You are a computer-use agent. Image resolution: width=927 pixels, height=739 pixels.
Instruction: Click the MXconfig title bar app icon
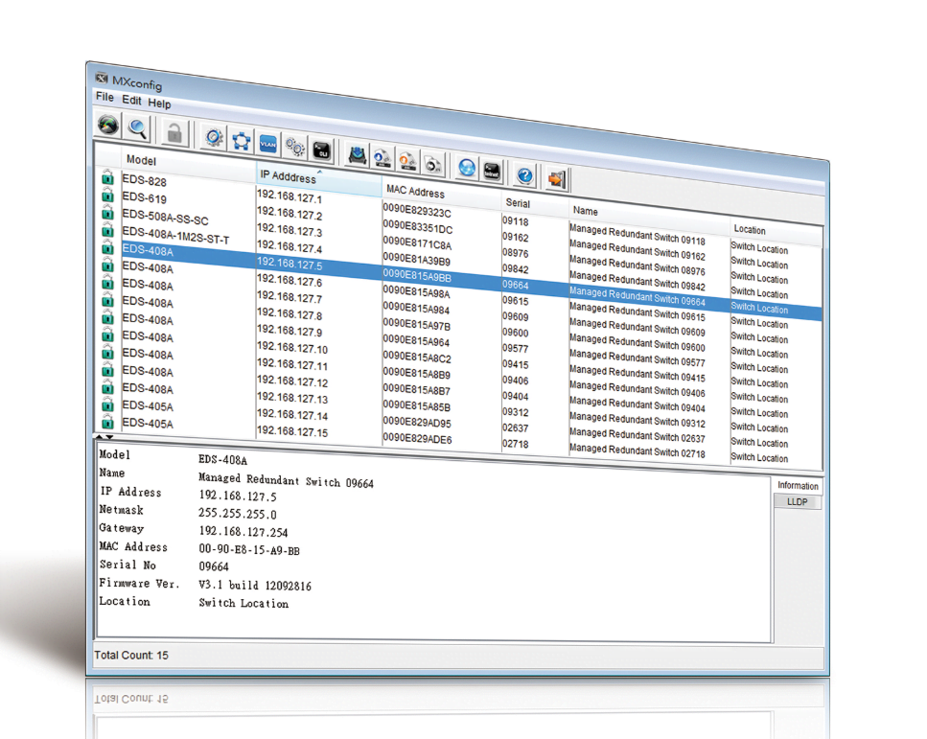click(x=102, y=78)
